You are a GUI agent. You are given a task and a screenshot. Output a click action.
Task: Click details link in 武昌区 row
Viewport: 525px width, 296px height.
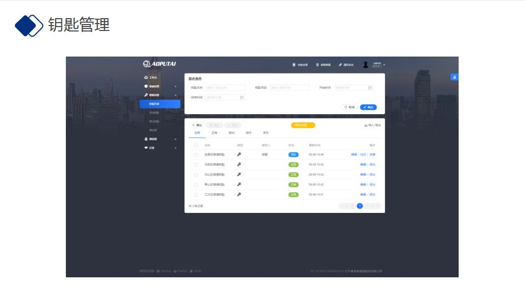point(372,155)
